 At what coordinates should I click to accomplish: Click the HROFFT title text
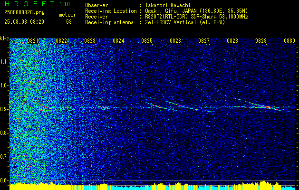click(x=29, y=4)
